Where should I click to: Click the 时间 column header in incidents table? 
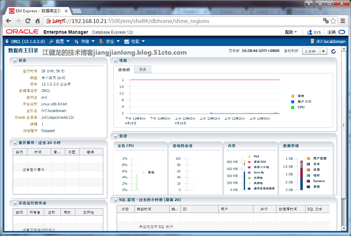tap(39, 152)
